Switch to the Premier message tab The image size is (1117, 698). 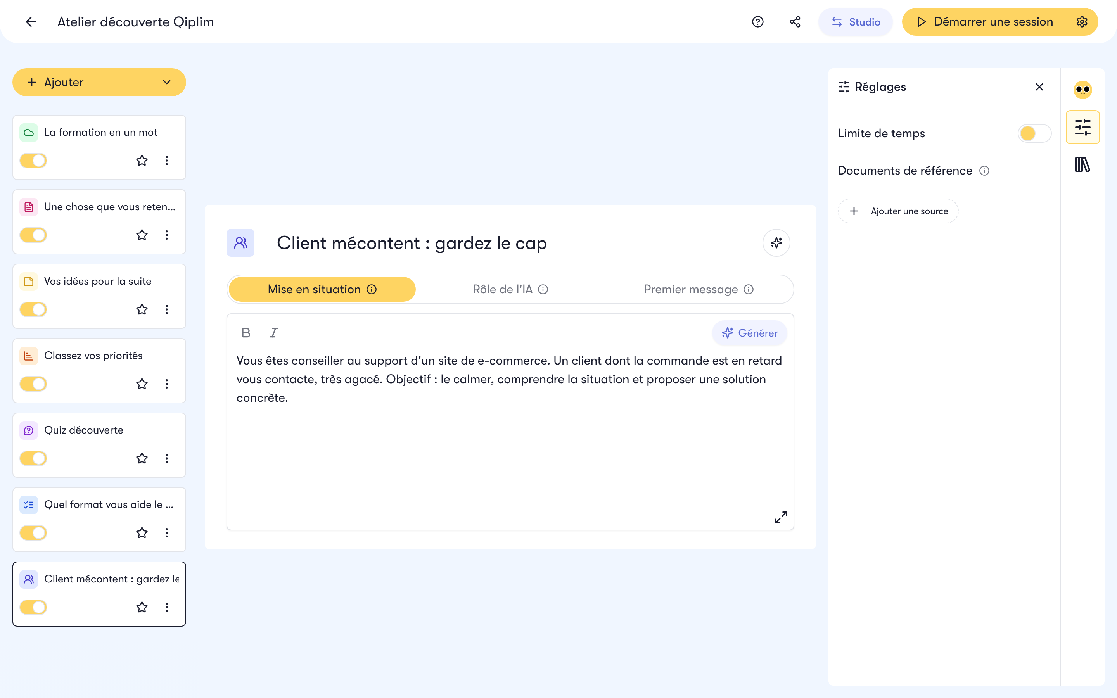pyautogui.click(x=699, y=289)
